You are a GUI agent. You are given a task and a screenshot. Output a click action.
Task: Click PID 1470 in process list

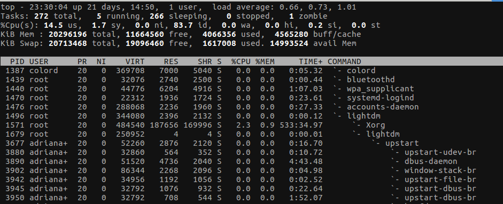(15, 98)
